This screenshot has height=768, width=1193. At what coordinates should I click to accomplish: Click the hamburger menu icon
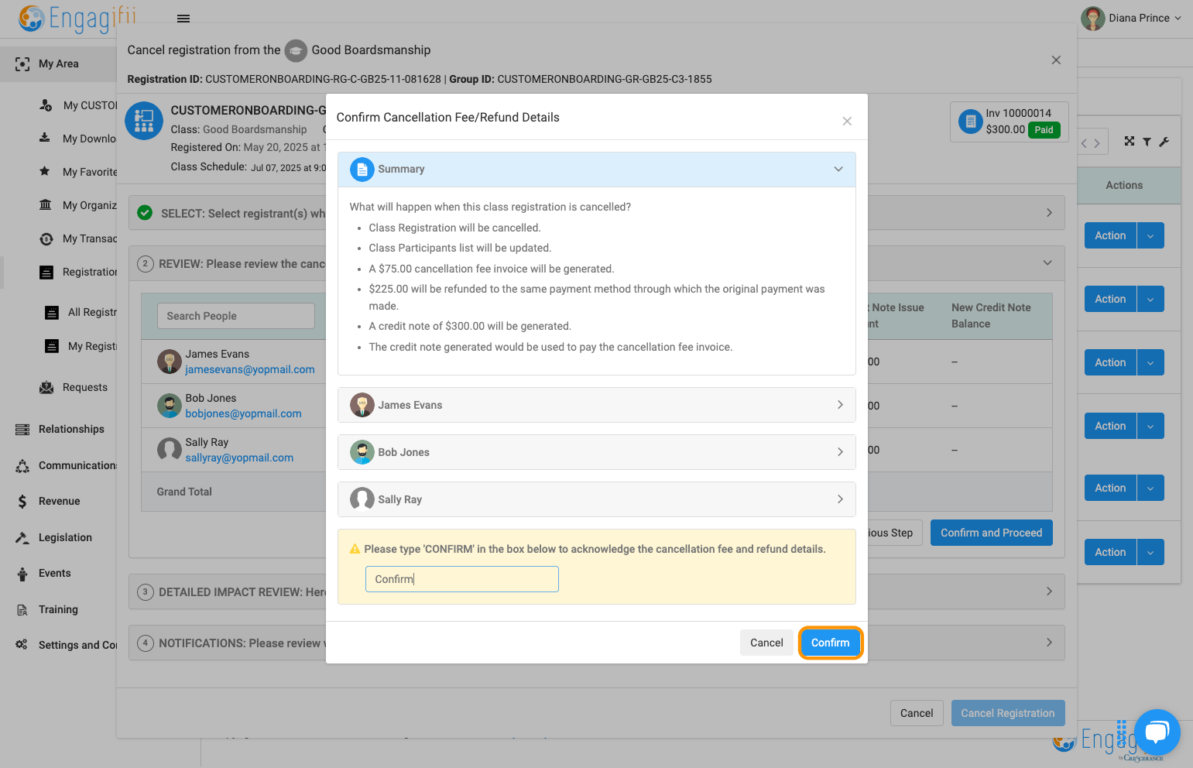[x=183, y=19]
